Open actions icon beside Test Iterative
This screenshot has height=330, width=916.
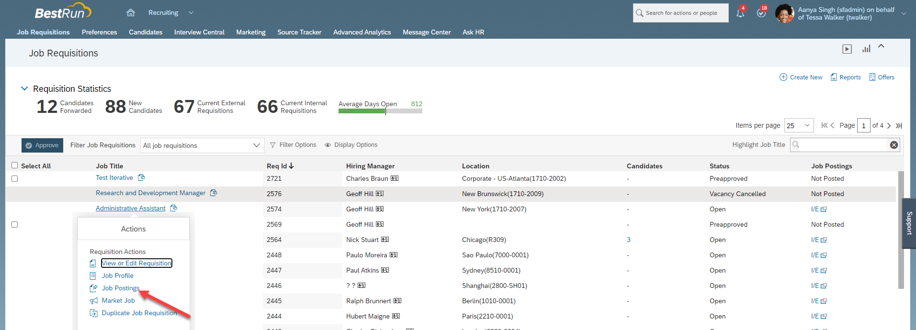(x=141, y=177)
